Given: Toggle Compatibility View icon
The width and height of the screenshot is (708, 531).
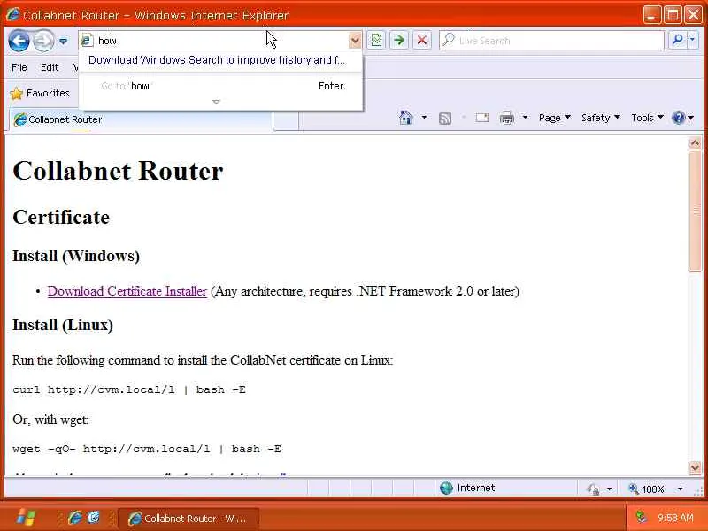Looking at the screenshot, I should (x=377, y=40).
